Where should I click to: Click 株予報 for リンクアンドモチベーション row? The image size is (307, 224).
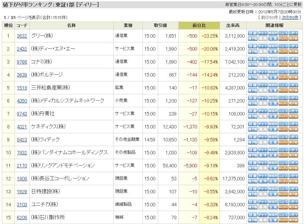click(x=253, y=168)
